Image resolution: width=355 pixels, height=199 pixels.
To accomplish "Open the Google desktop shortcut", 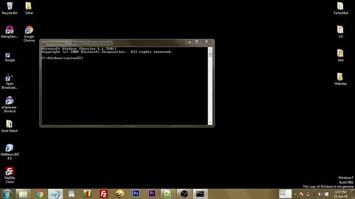I will (x=9, y=57).
